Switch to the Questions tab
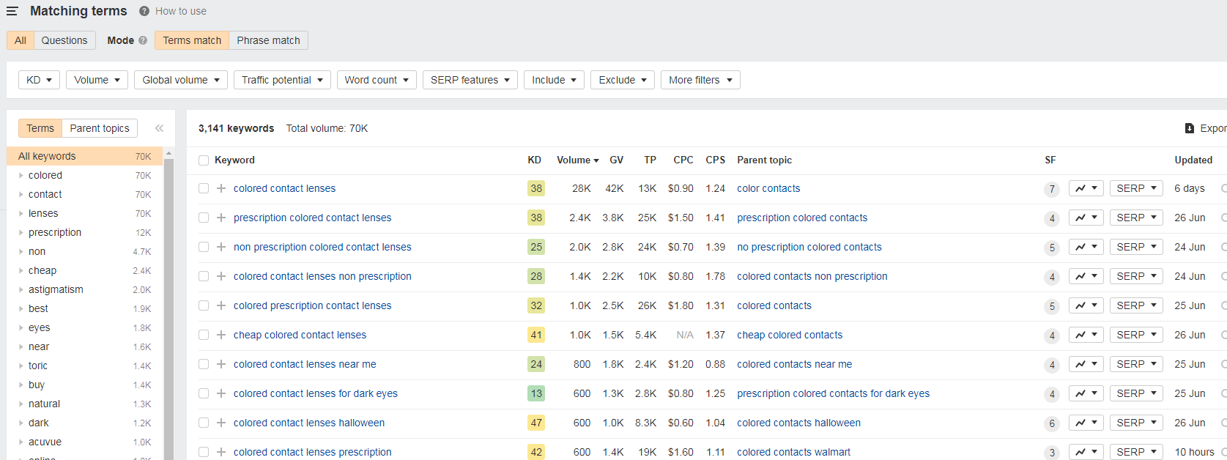The image size is (1227, 460). (x=64, y=40)
